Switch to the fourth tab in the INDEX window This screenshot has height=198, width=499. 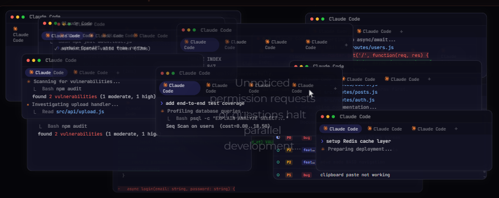316,44
